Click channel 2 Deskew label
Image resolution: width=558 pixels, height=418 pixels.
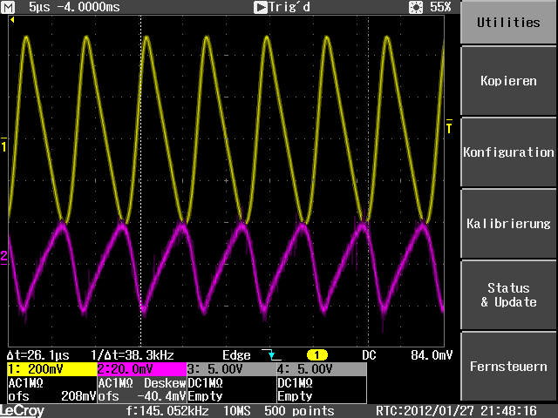[x=165, y=383]
